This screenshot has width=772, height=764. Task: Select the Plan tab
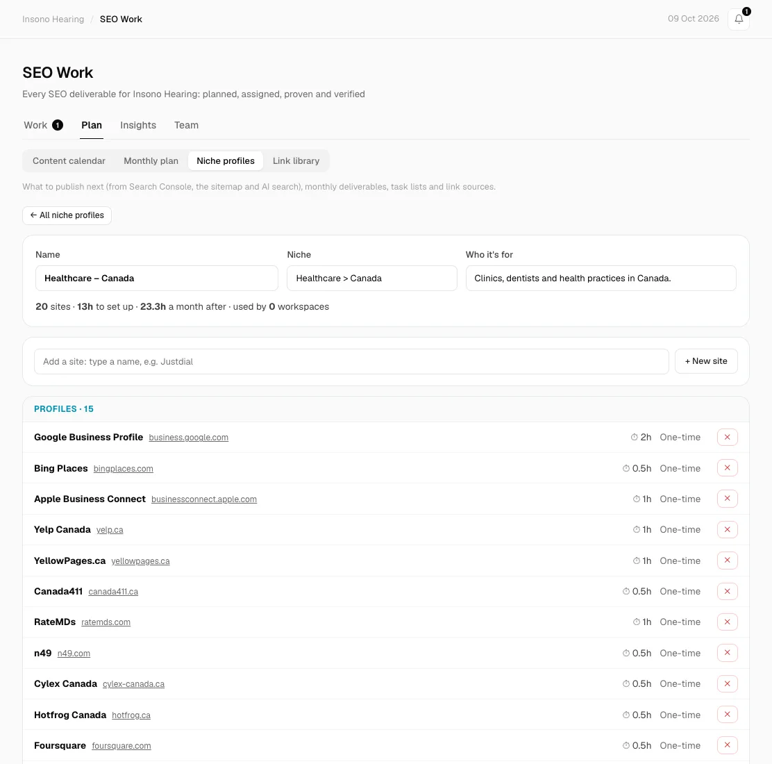click(x=92, y=125)
